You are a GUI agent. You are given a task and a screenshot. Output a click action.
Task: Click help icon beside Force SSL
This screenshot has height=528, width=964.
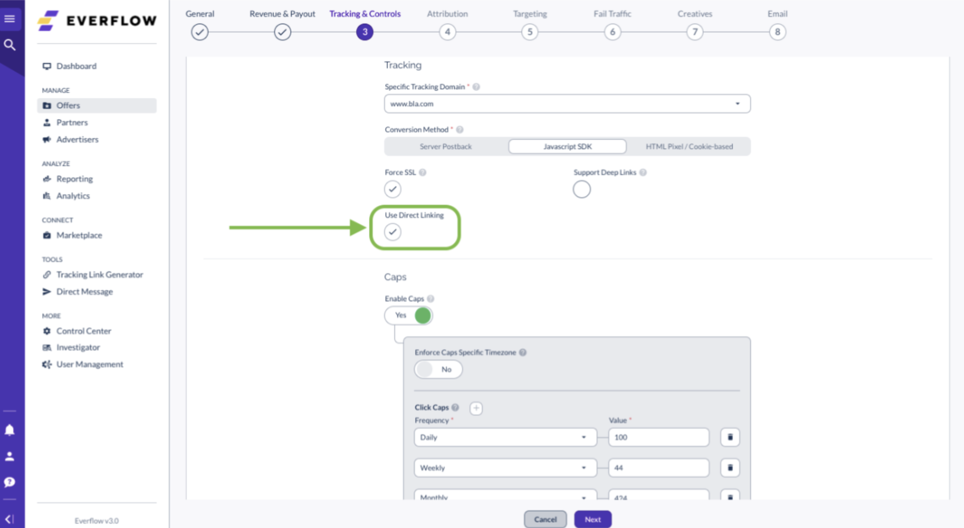pos(423,172)
